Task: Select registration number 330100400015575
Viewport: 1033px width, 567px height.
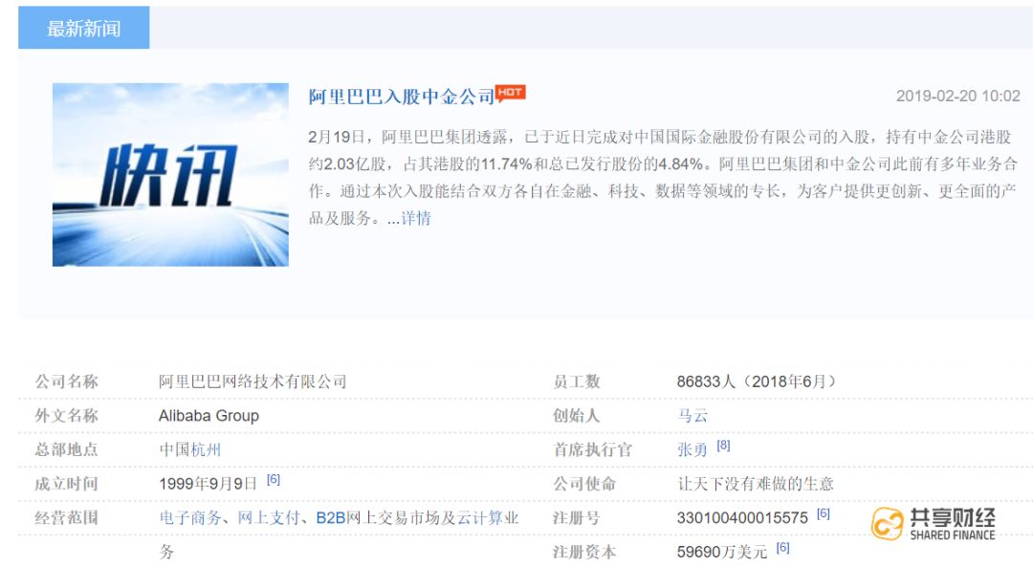Action: (x=742, y=517)
